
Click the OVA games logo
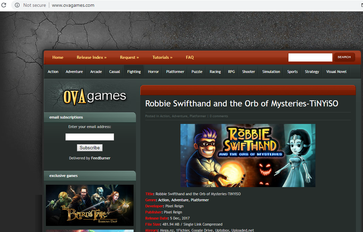94,97
